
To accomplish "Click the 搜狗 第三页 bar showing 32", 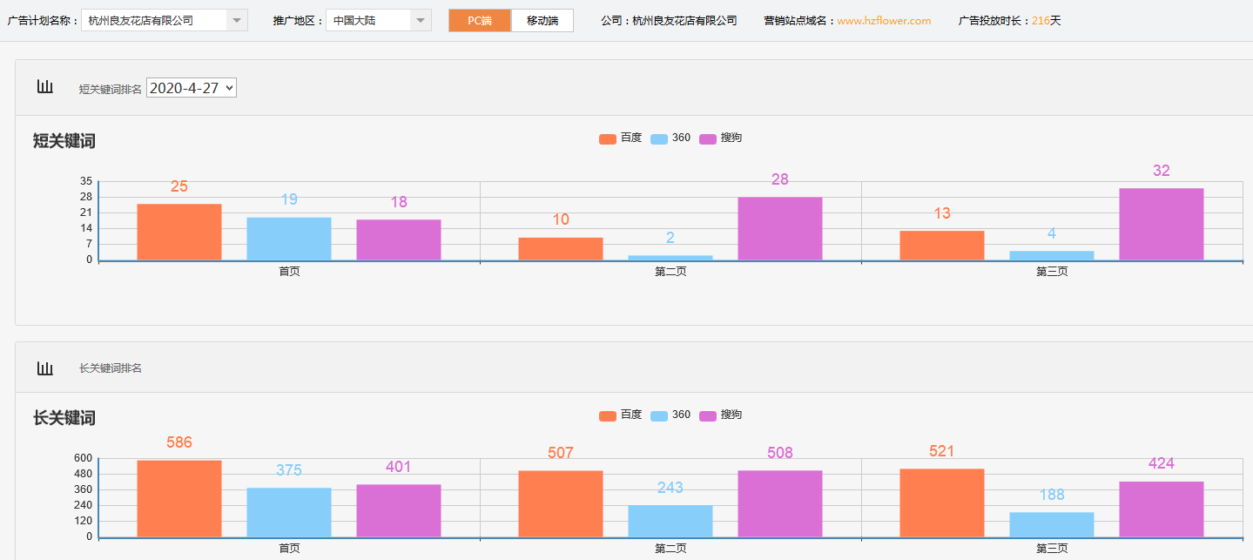I will 1161,224.
